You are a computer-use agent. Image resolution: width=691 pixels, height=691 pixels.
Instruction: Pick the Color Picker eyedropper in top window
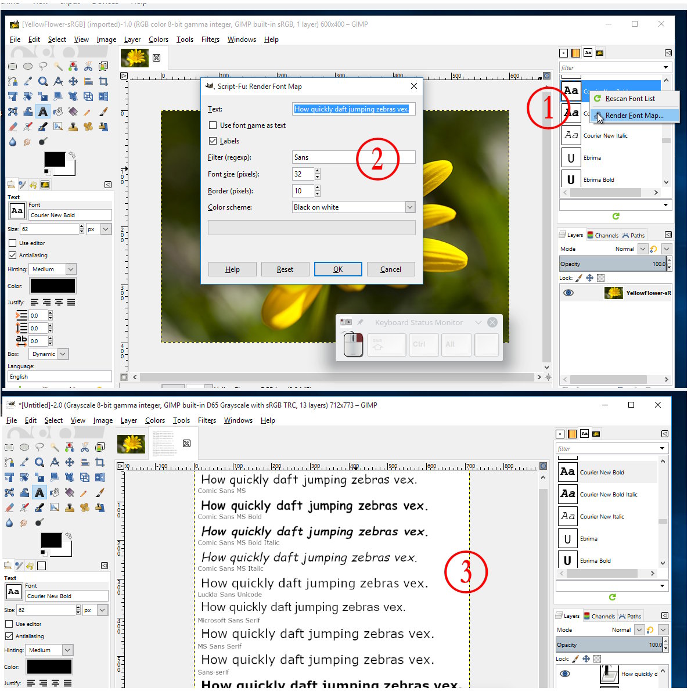coord(28,81)
